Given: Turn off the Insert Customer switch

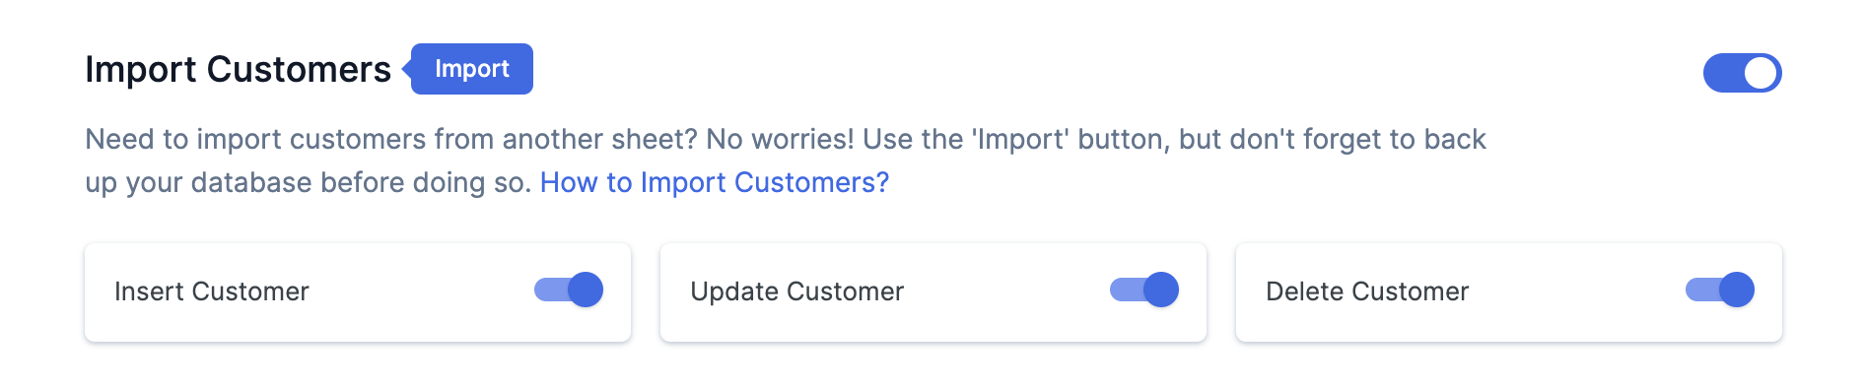Looking at the screenshot, I should coord(569,290).
